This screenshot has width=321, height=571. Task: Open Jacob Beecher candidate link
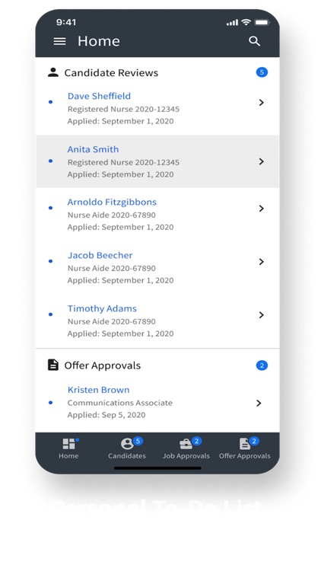pyautogui.click(x=100, y=255)
